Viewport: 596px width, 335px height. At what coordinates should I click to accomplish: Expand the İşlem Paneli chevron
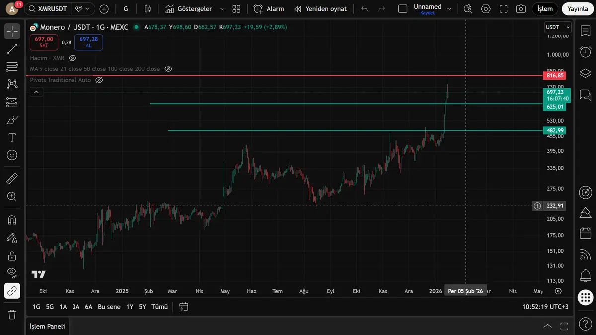[x=548, y=326]
